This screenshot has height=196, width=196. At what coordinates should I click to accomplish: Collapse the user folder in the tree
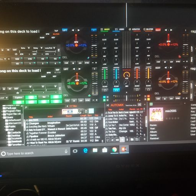(x=5, y=130)
